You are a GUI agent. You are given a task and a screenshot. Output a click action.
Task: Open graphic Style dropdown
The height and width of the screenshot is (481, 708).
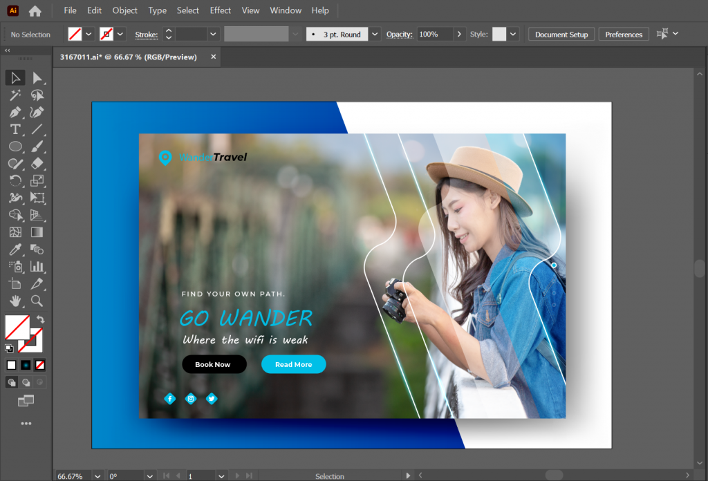tap(513, 35)
